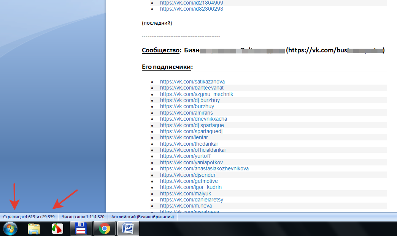Click the 'Сообщество' heading text
The height and width of the screenshot is (236, 397).
click(160, 50)
